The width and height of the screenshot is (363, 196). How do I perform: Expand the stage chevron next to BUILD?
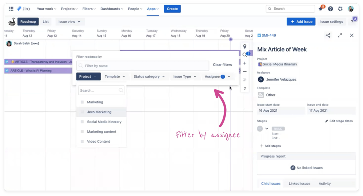pyautogui.click(x=267, y=129)
